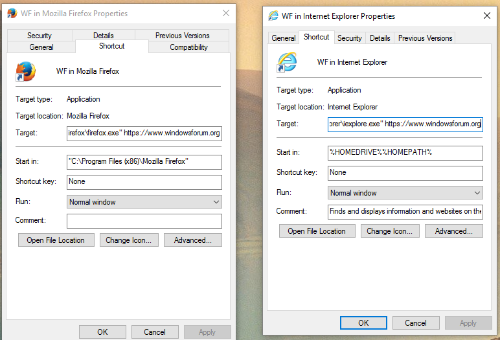500x340 pixels.
Task: Click 'Mozilla Firefox' target location value
Action: pos(88,116)
